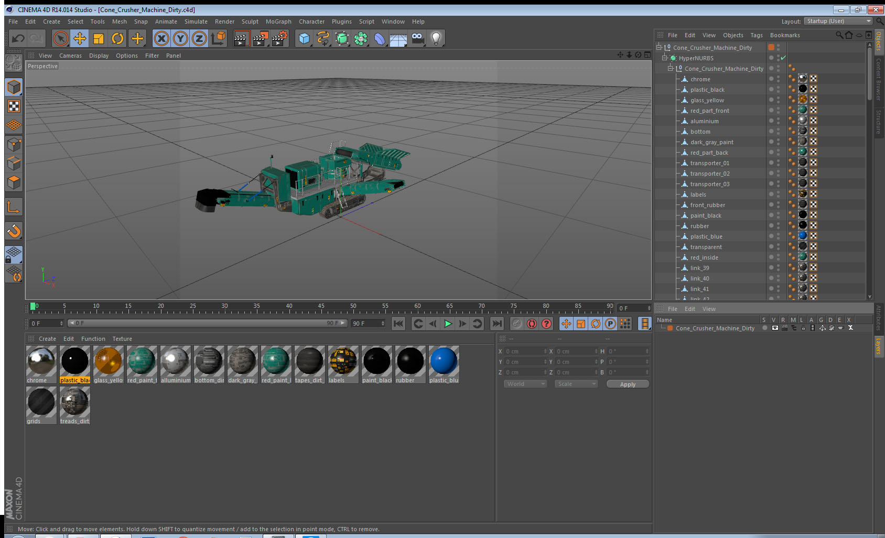Activate the Move tool in top toolbar
The width and height of the screenshot is (885, 538).
click(x=80, y=38)
